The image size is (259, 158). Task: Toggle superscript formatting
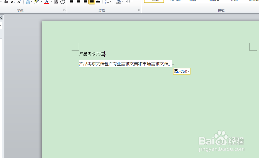(19, 2)
